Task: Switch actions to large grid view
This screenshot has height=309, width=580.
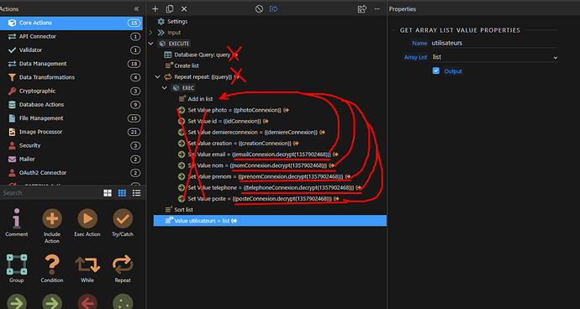Action: coord(108,193)
